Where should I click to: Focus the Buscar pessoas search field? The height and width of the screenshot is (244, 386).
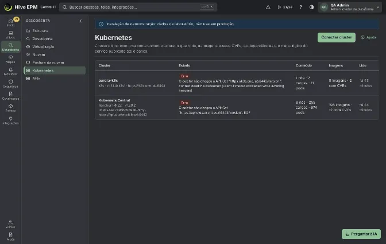click(138, 7)
